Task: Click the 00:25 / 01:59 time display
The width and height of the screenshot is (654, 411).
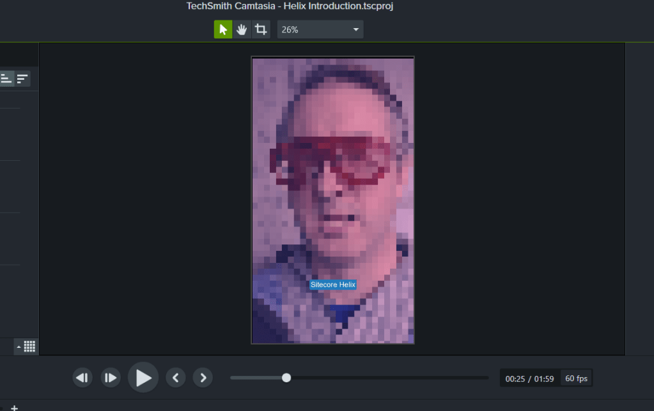Action: 529,378
